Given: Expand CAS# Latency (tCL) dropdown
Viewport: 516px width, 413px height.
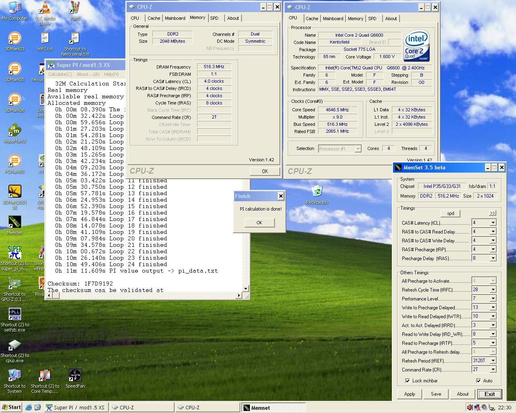Looking at the screenshot, I should (493, 223).
